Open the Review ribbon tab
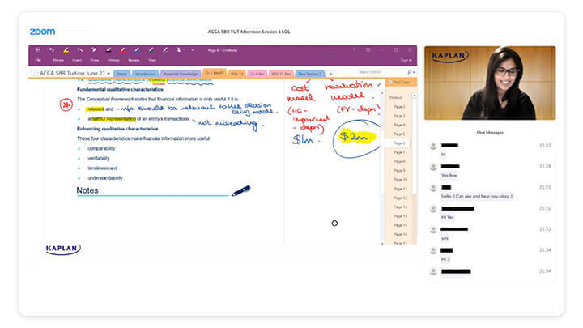 [134, 60]
